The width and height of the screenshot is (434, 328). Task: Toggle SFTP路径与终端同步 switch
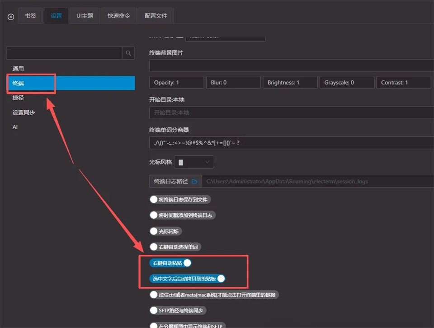click(x=178, y=310)
